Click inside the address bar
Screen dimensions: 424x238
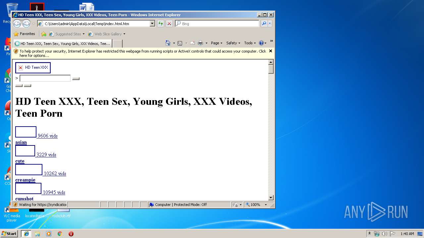96,23
